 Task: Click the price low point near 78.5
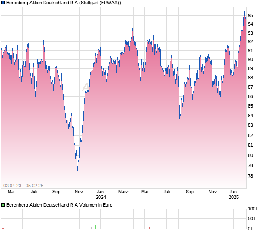pos(77,170)
